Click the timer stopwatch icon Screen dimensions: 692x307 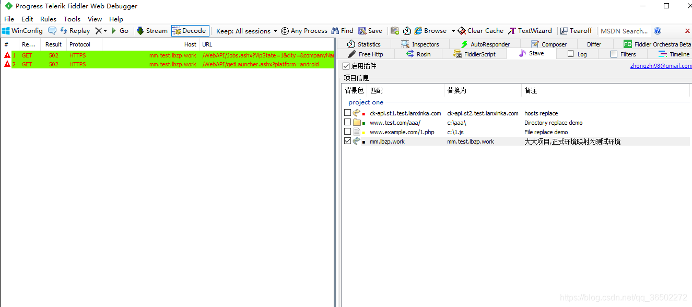[407, 31]
